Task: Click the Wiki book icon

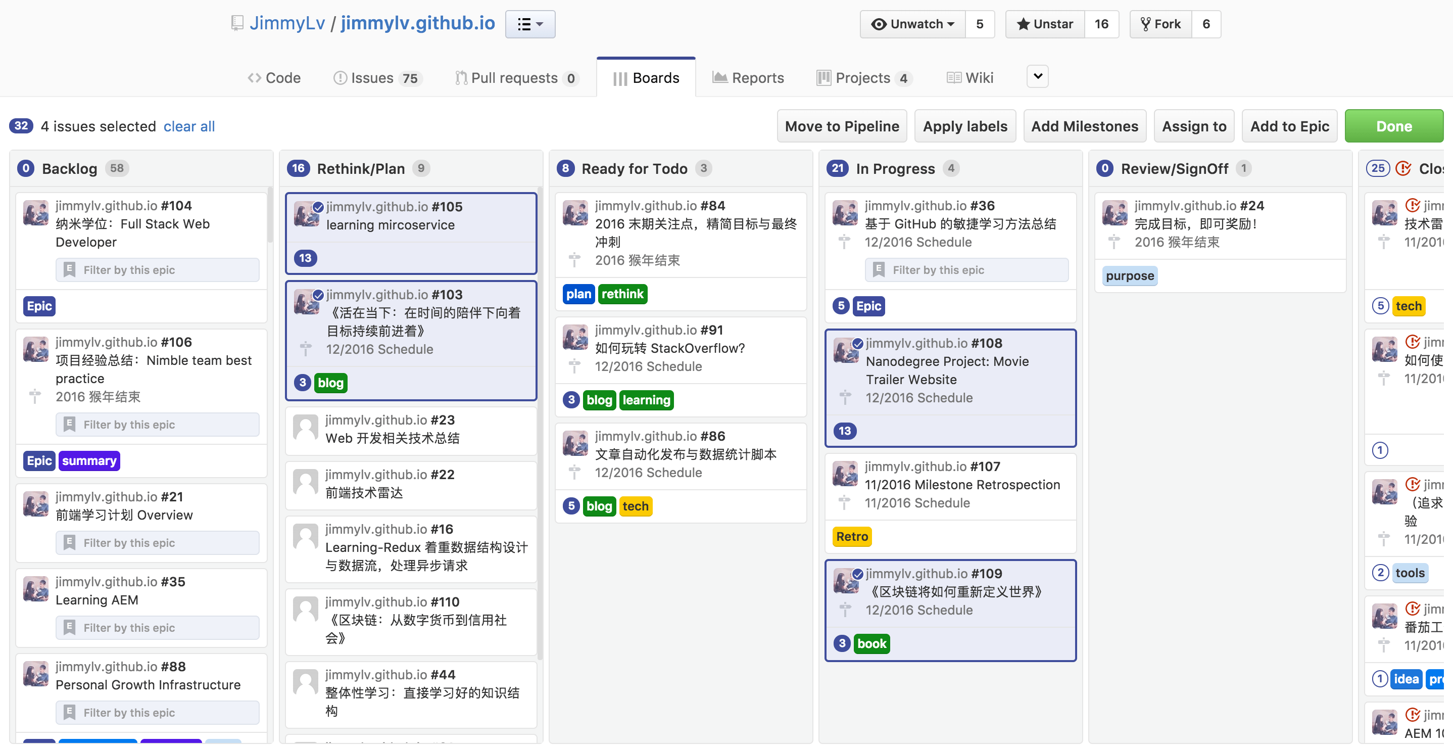Action: 953,77
